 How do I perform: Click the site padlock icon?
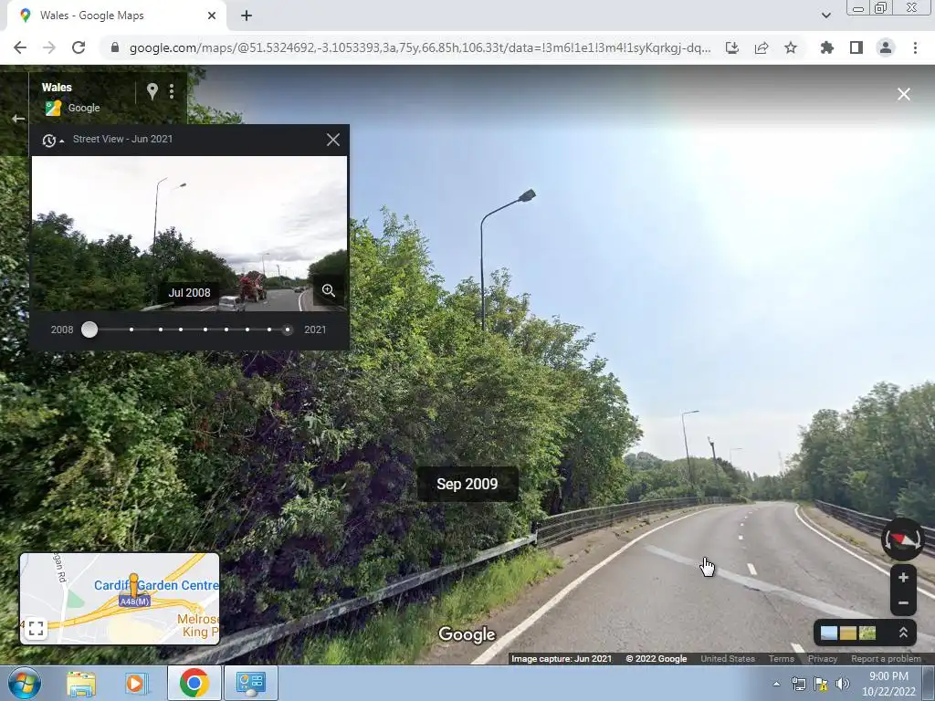(x=115, y=47)
